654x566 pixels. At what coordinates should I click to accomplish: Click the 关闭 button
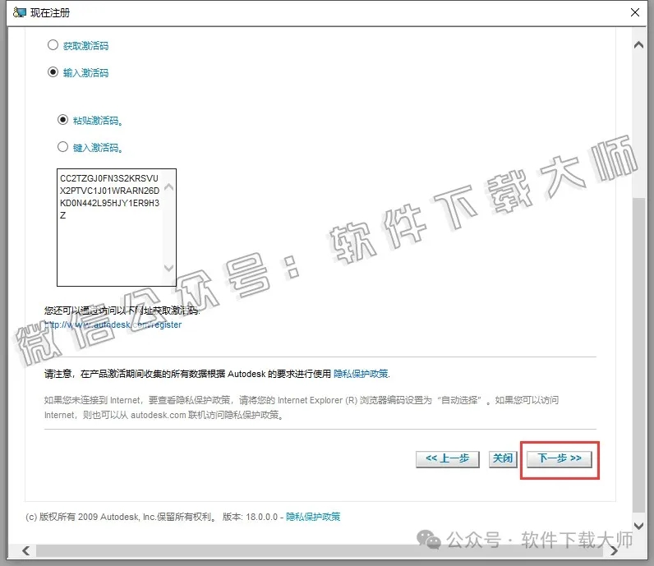coord(503,459)
